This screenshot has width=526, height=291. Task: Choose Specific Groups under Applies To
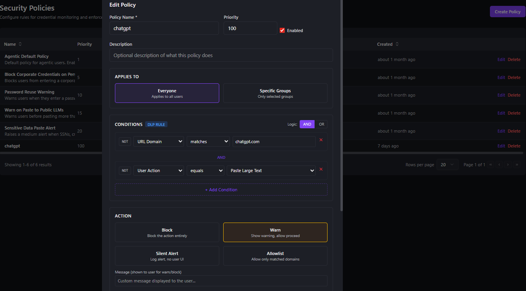pos(275,93)
